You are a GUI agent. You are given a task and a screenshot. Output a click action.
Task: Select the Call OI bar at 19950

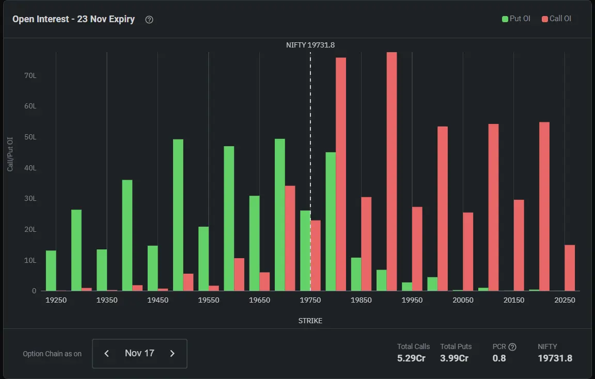(x=417, y=249)
